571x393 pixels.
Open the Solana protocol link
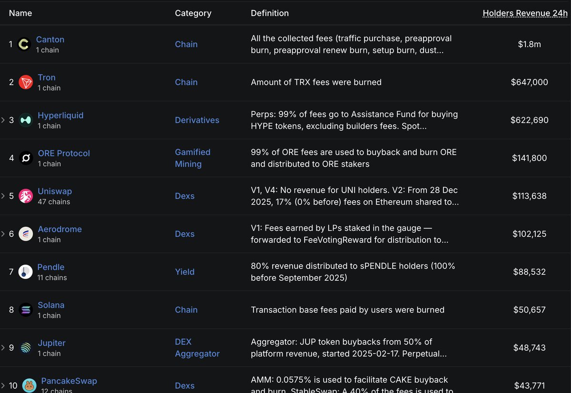coord(51,305)
